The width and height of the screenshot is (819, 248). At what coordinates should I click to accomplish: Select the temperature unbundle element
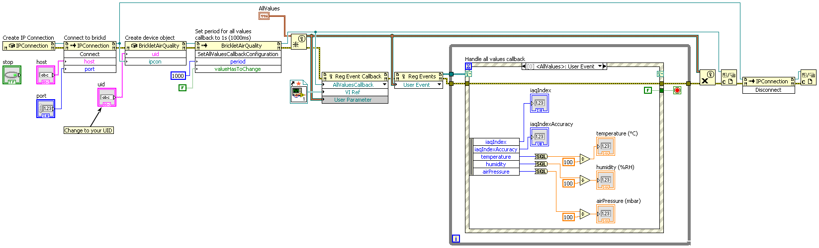[x=496, y=157]
